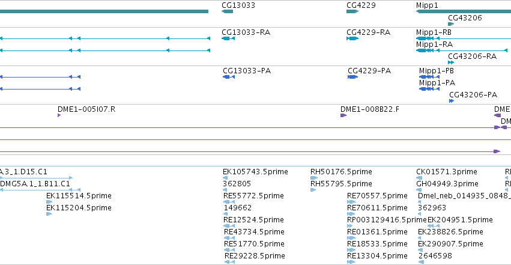Screen dimensions: 511x265
Task: Select the DMG5A.1_1.B11.C1 feature
Action: [35, 184]
